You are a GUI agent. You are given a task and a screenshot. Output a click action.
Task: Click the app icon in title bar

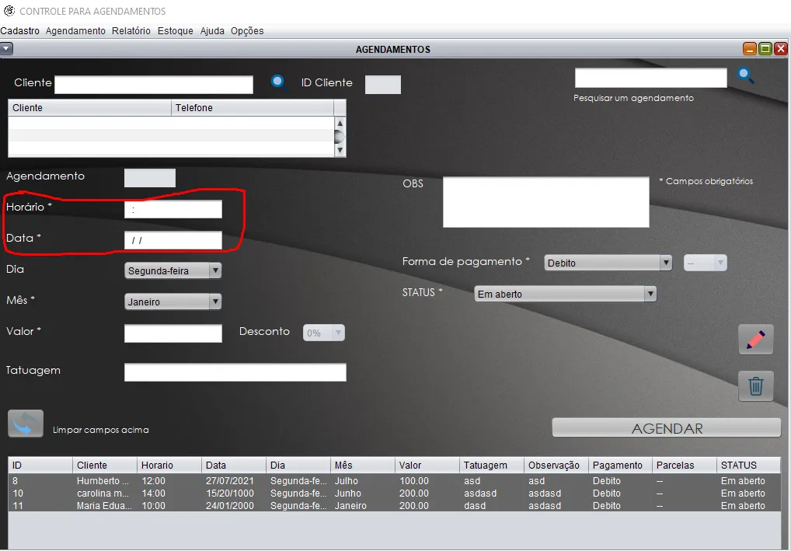coord(9,11)
